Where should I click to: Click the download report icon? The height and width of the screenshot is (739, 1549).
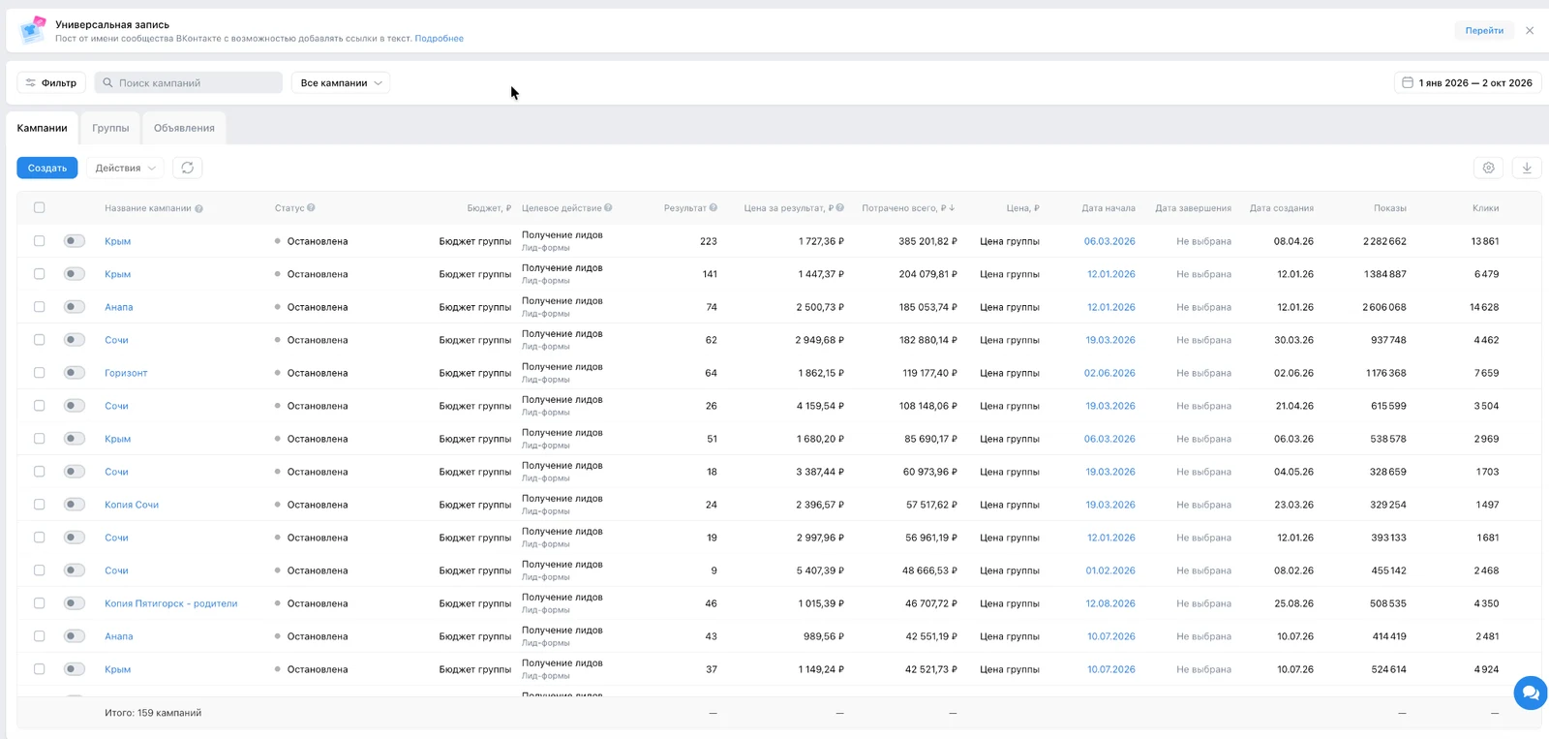[x=1527, y=168]
